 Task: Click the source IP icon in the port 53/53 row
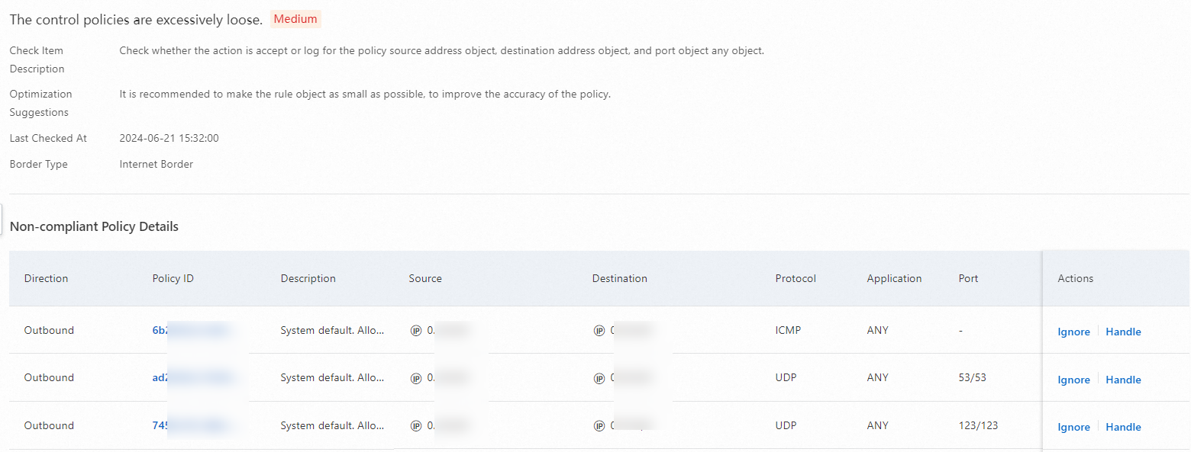click(x=416, y=378)
